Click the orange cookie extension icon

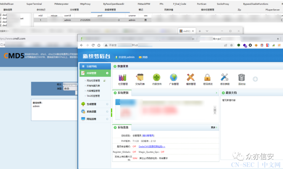click(256, 45)
